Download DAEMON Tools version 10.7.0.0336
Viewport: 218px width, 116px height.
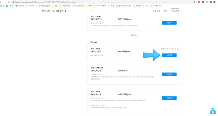pos(169,74)
